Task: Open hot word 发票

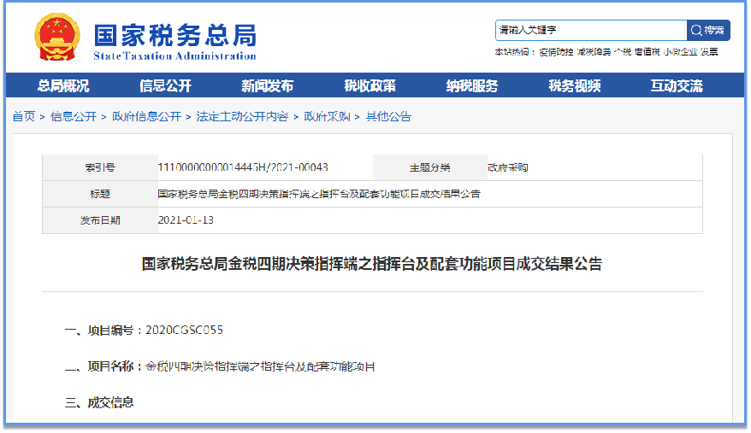Action: click(x=709, y=52)
